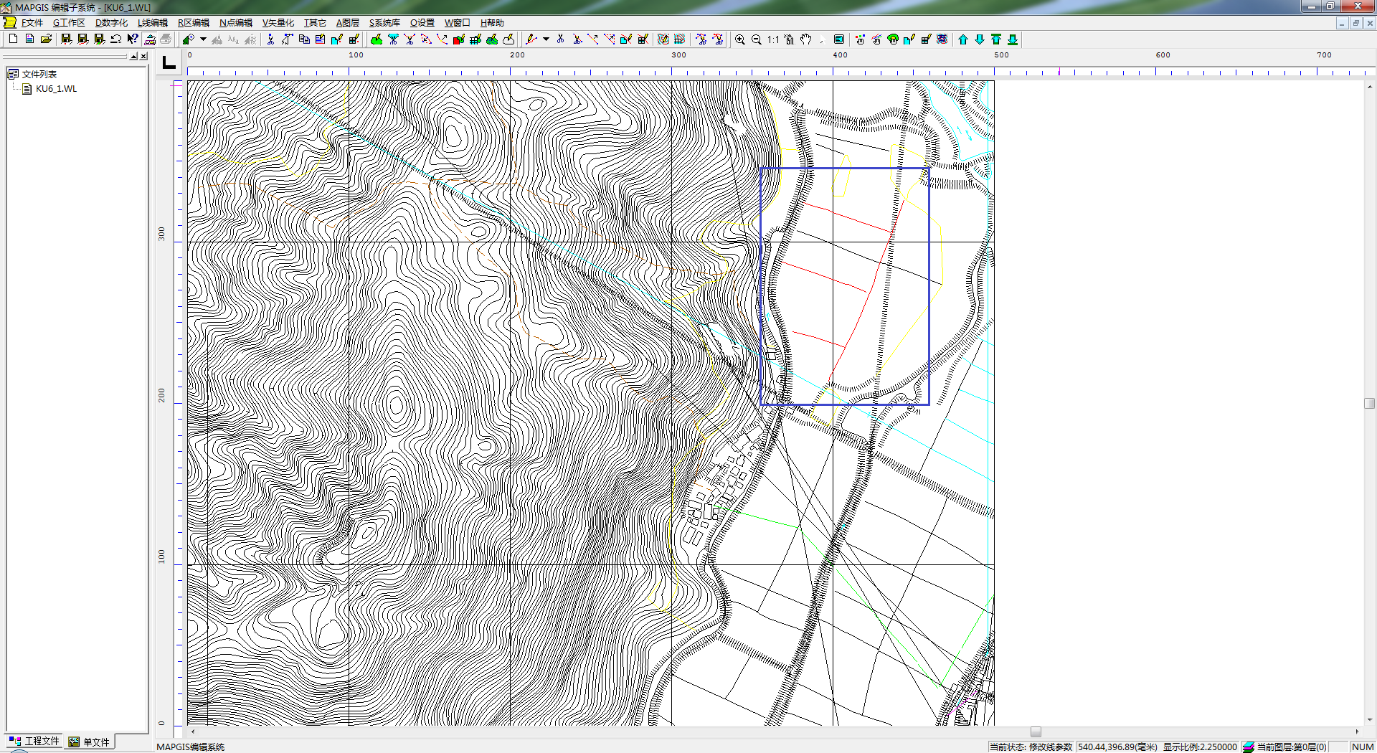The width and height of the screenshot is (1377, 753).
Task: Click the cyan region scissors icon
Action: 393,39
